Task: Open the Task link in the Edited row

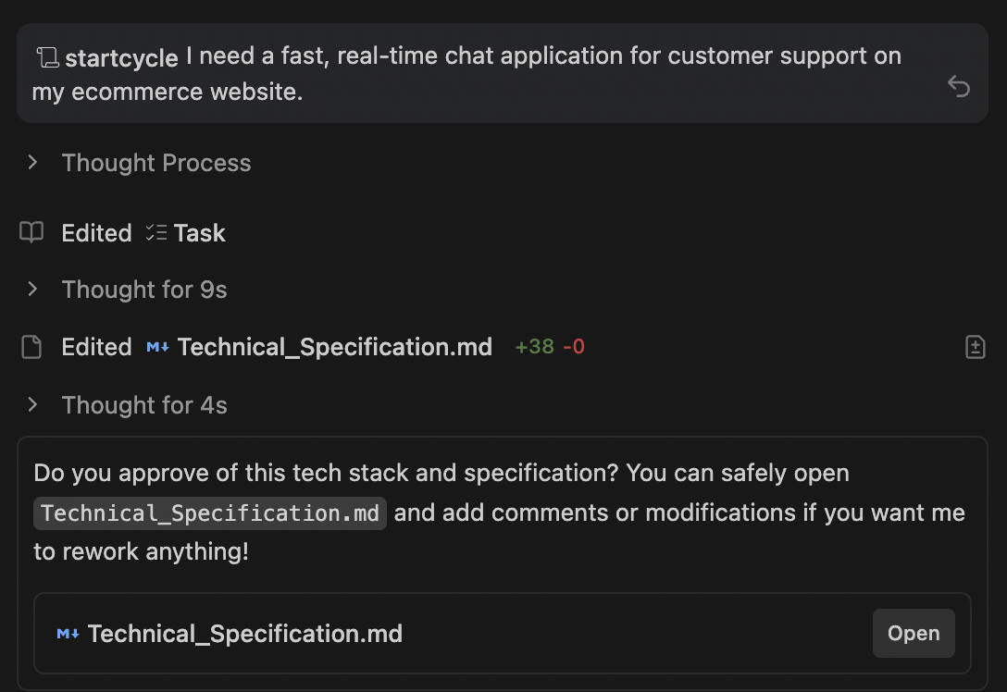Action: (199, 233)
